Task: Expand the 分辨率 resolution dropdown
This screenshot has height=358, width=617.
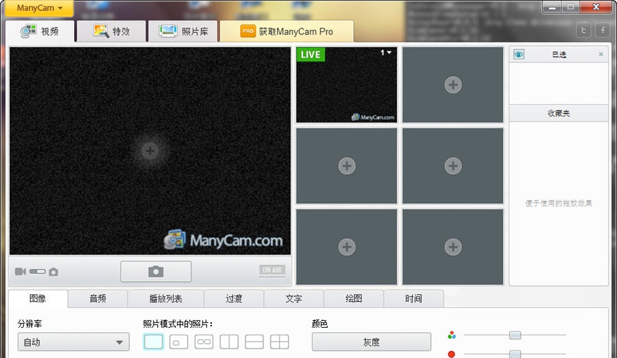Action: (x=73, y=342)
